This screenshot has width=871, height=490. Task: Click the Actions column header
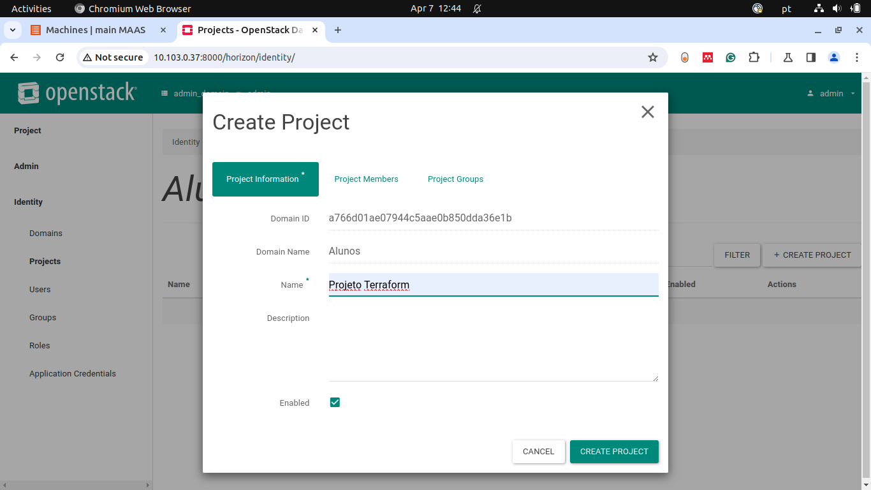(x=782, y=284)
